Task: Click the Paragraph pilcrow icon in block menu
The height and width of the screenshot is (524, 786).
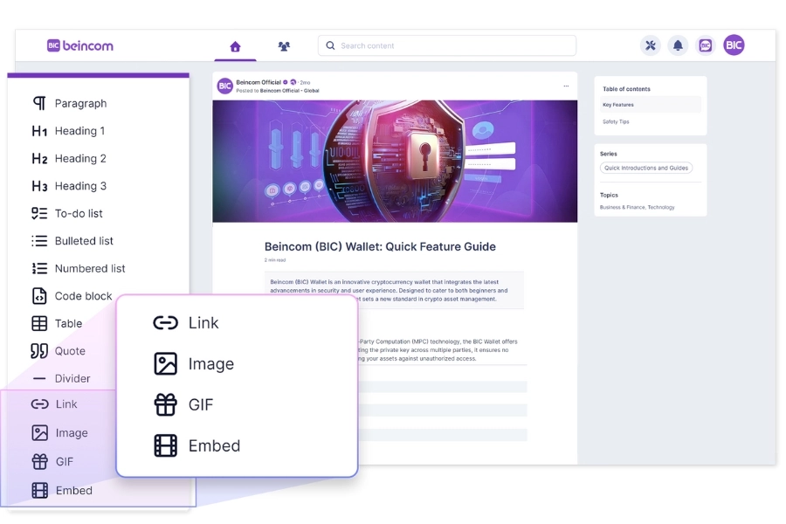Action: [x=39, y=103]
